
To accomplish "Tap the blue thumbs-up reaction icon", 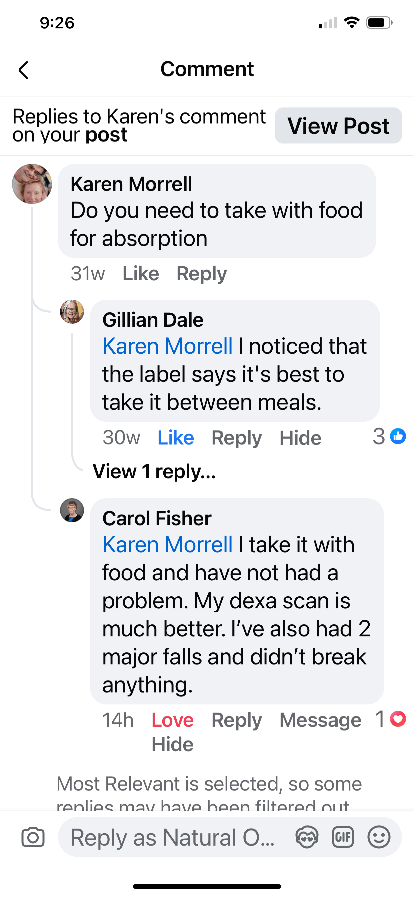I will coord(398,436).
